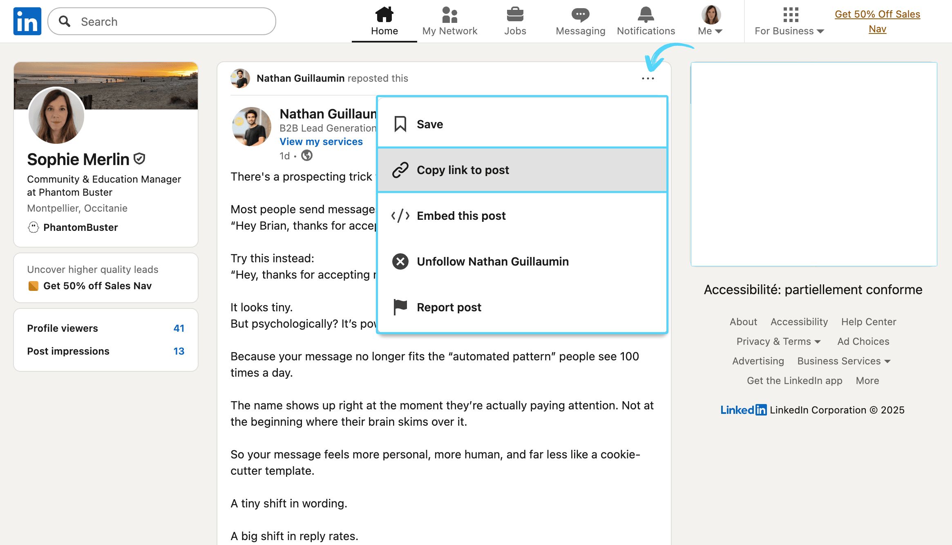Image resolution: width=952 pixels, height=545 pixels.
Task: Open the post's three-dot options menu
Action: click(648, 78)
